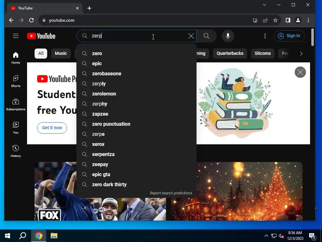Screen dimensions: 322x242
Task: Select the Music filter chip
Action: click(61, 54)
